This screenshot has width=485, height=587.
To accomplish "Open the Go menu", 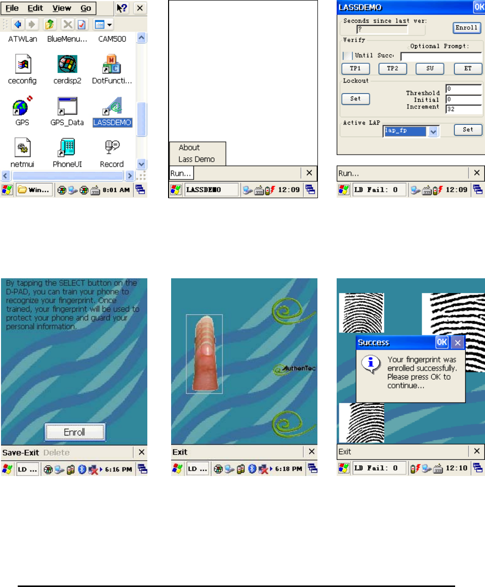I will [x=86, y=8].
